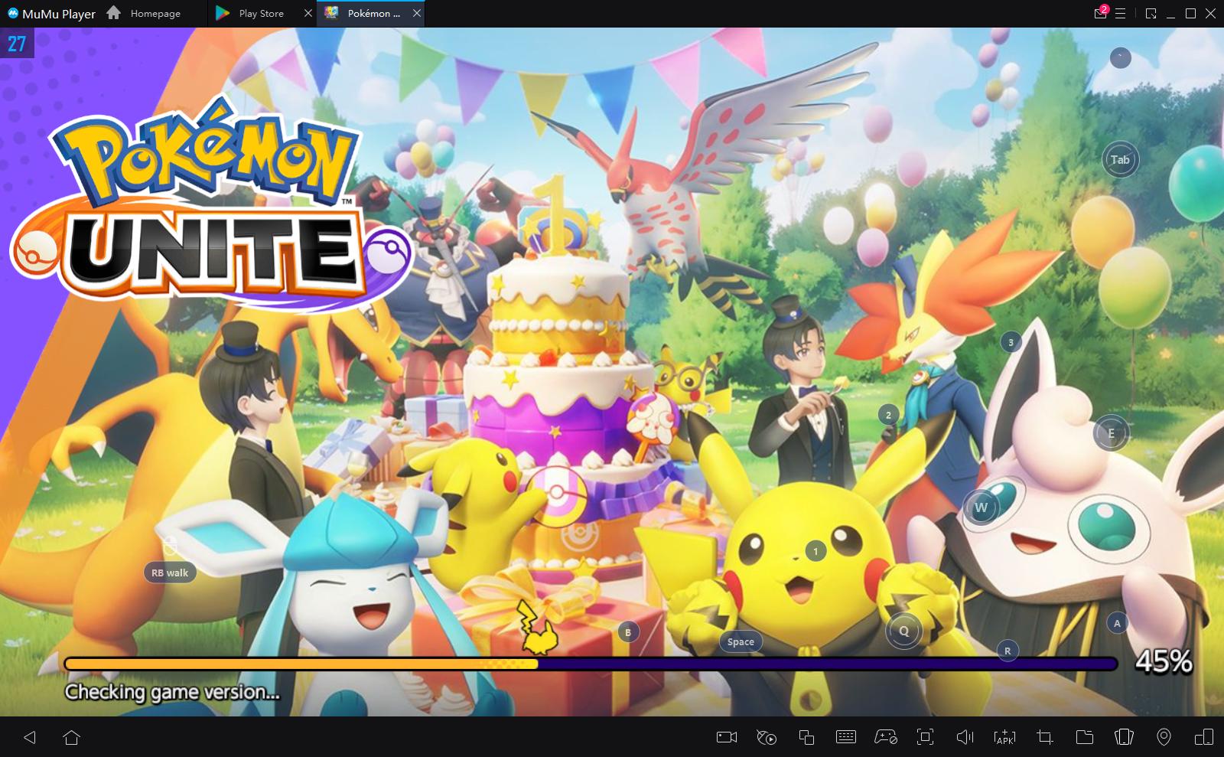1224x757 pixels.
Task: Open the mail notifications with badge 2
Action: pyautogui.click(x=1101, y=12)
